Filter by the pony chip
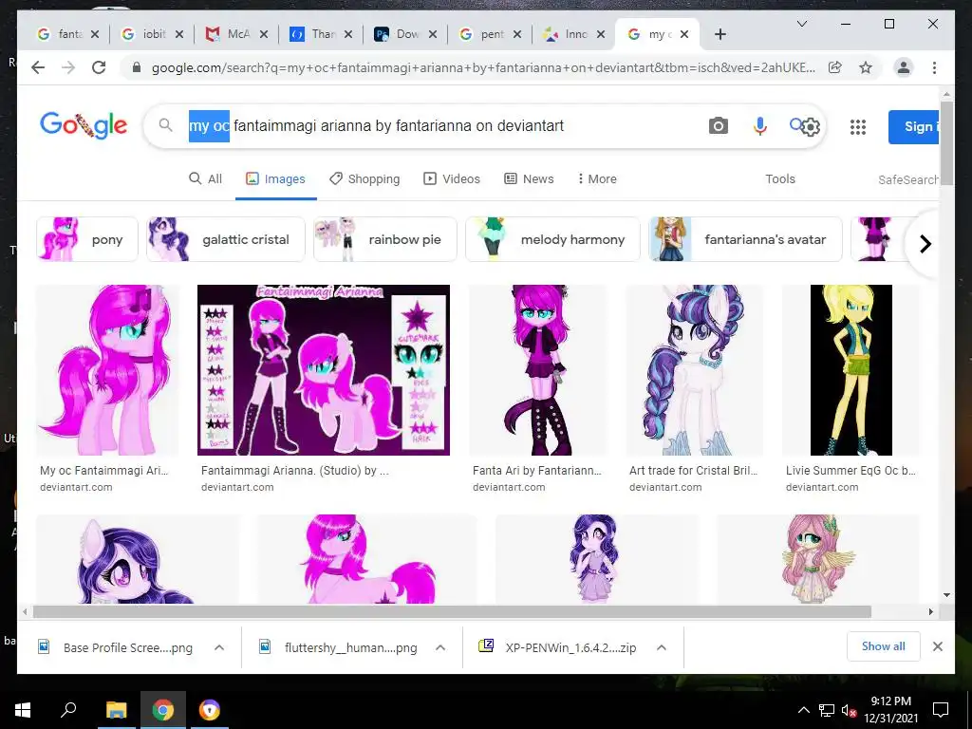972x729 pixels. point(86,239)
